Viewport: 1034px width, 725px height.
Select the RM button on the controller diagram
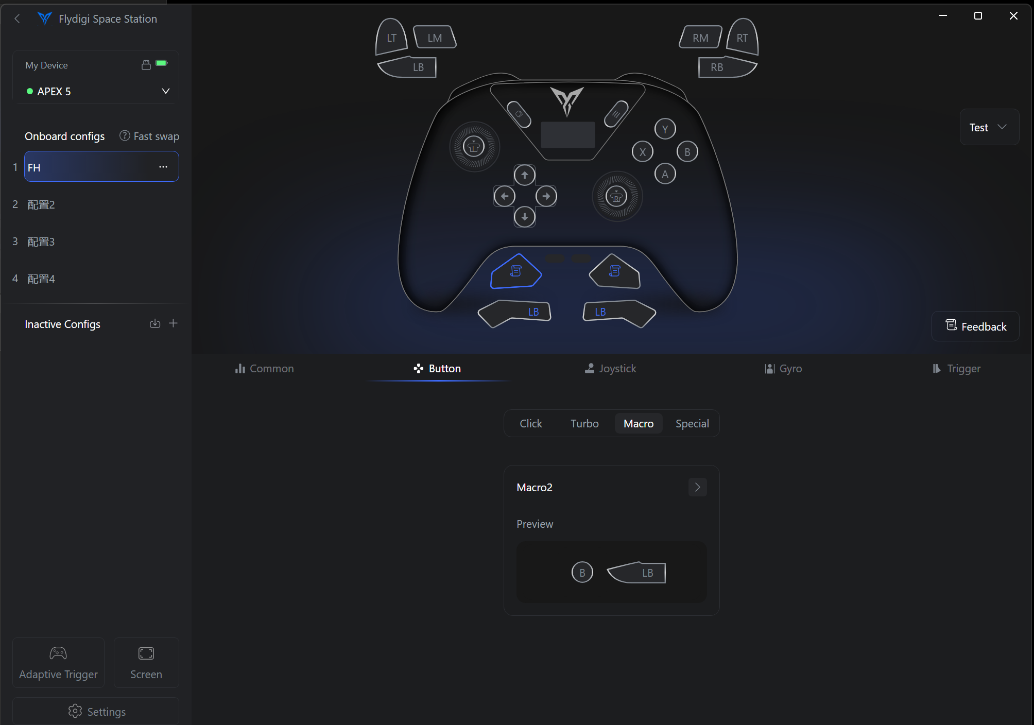coord(700,38)
